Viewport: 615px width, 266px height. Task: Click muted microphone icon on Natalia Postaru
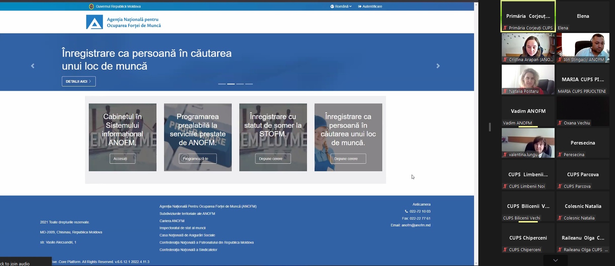pyautogui.click(x=505, y=91)
